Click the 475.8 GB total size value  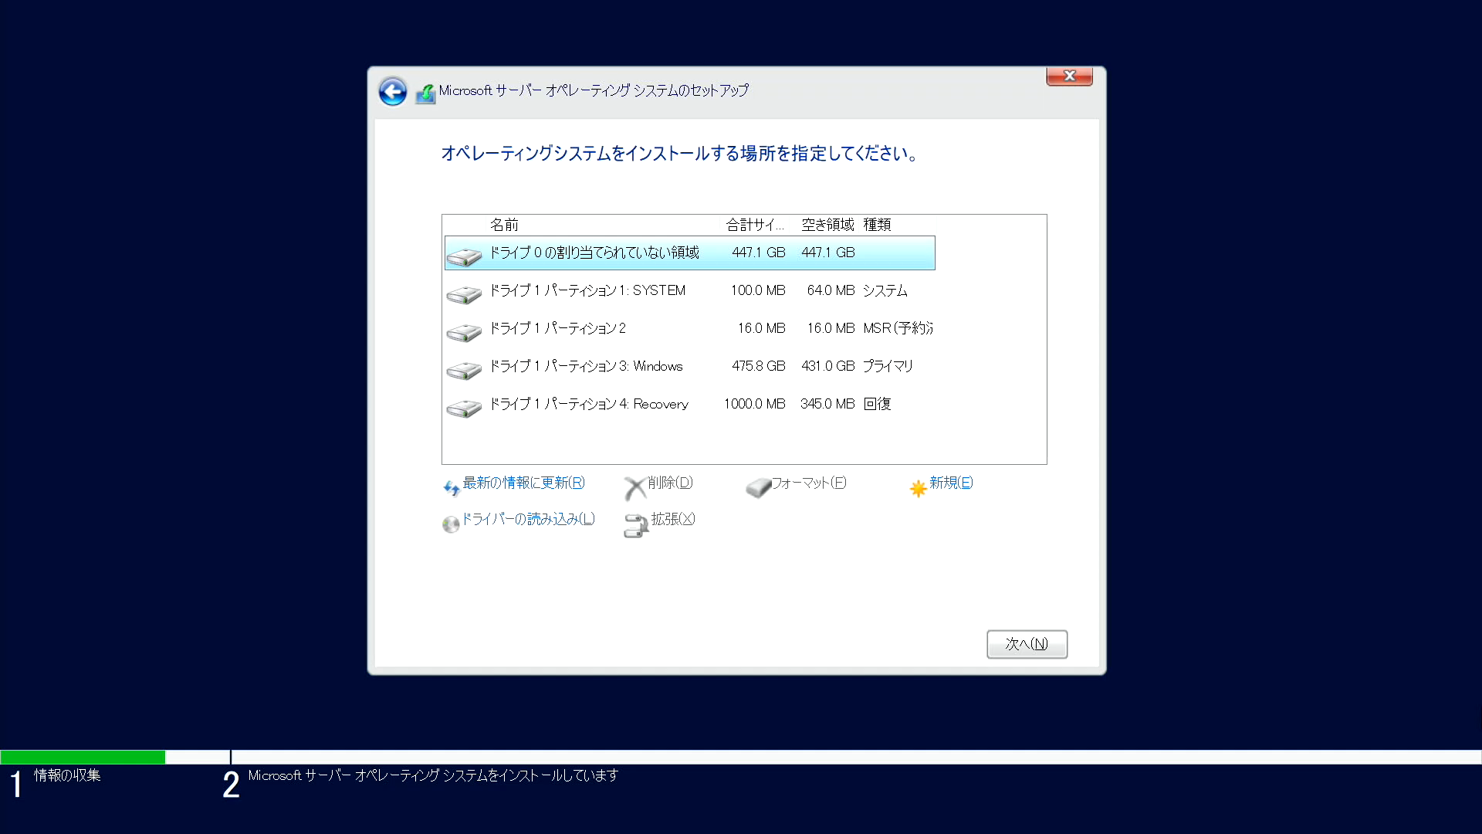point(759,366)
